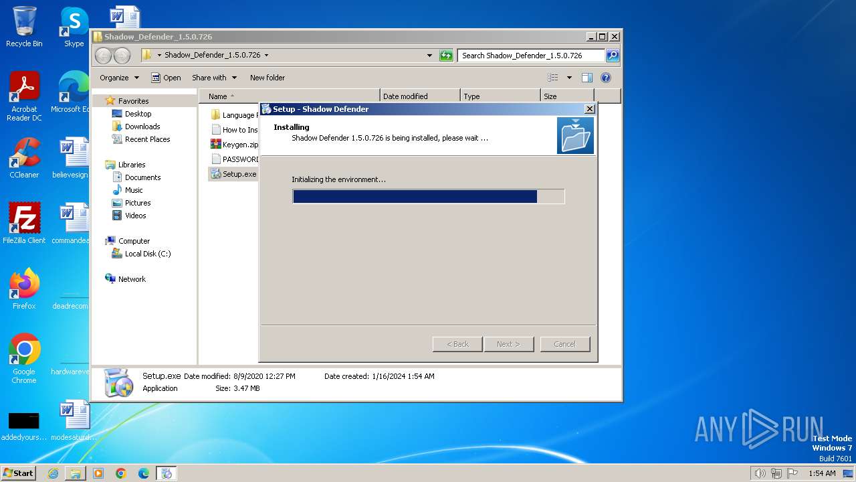Click the volume speaker tray icon
Screen dimensions: 856x482
coord(760,473)
